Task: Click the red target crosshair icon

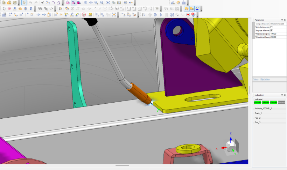Action: (84, 15)
